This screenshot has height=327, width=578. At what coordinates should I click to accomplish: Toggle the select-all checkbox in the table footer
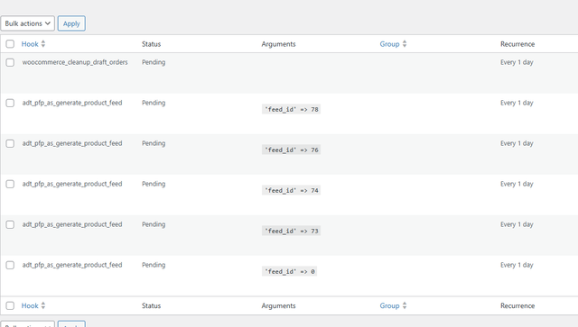coord(10,305)
